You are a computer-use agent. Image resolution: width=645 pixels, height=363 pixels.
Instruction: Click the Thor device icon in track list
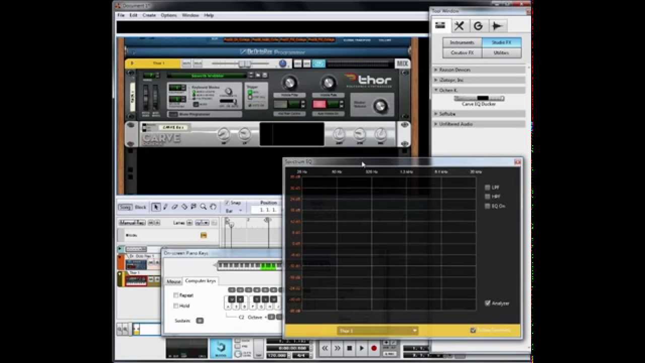[x=136, y=281]
